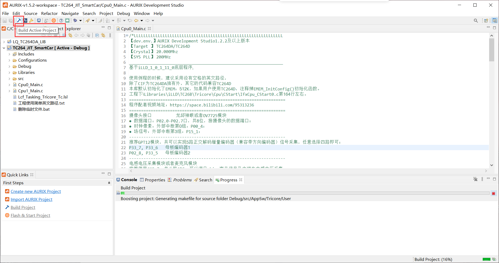The height and width of the screenshot is (263, 499).
Task: Open dropdown arrow next to Back arrow
Action: coord(142,21)
